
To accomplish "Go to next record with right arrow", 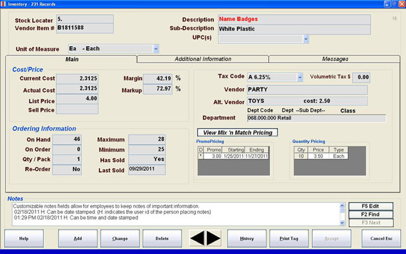I will [x=214, y=237].
